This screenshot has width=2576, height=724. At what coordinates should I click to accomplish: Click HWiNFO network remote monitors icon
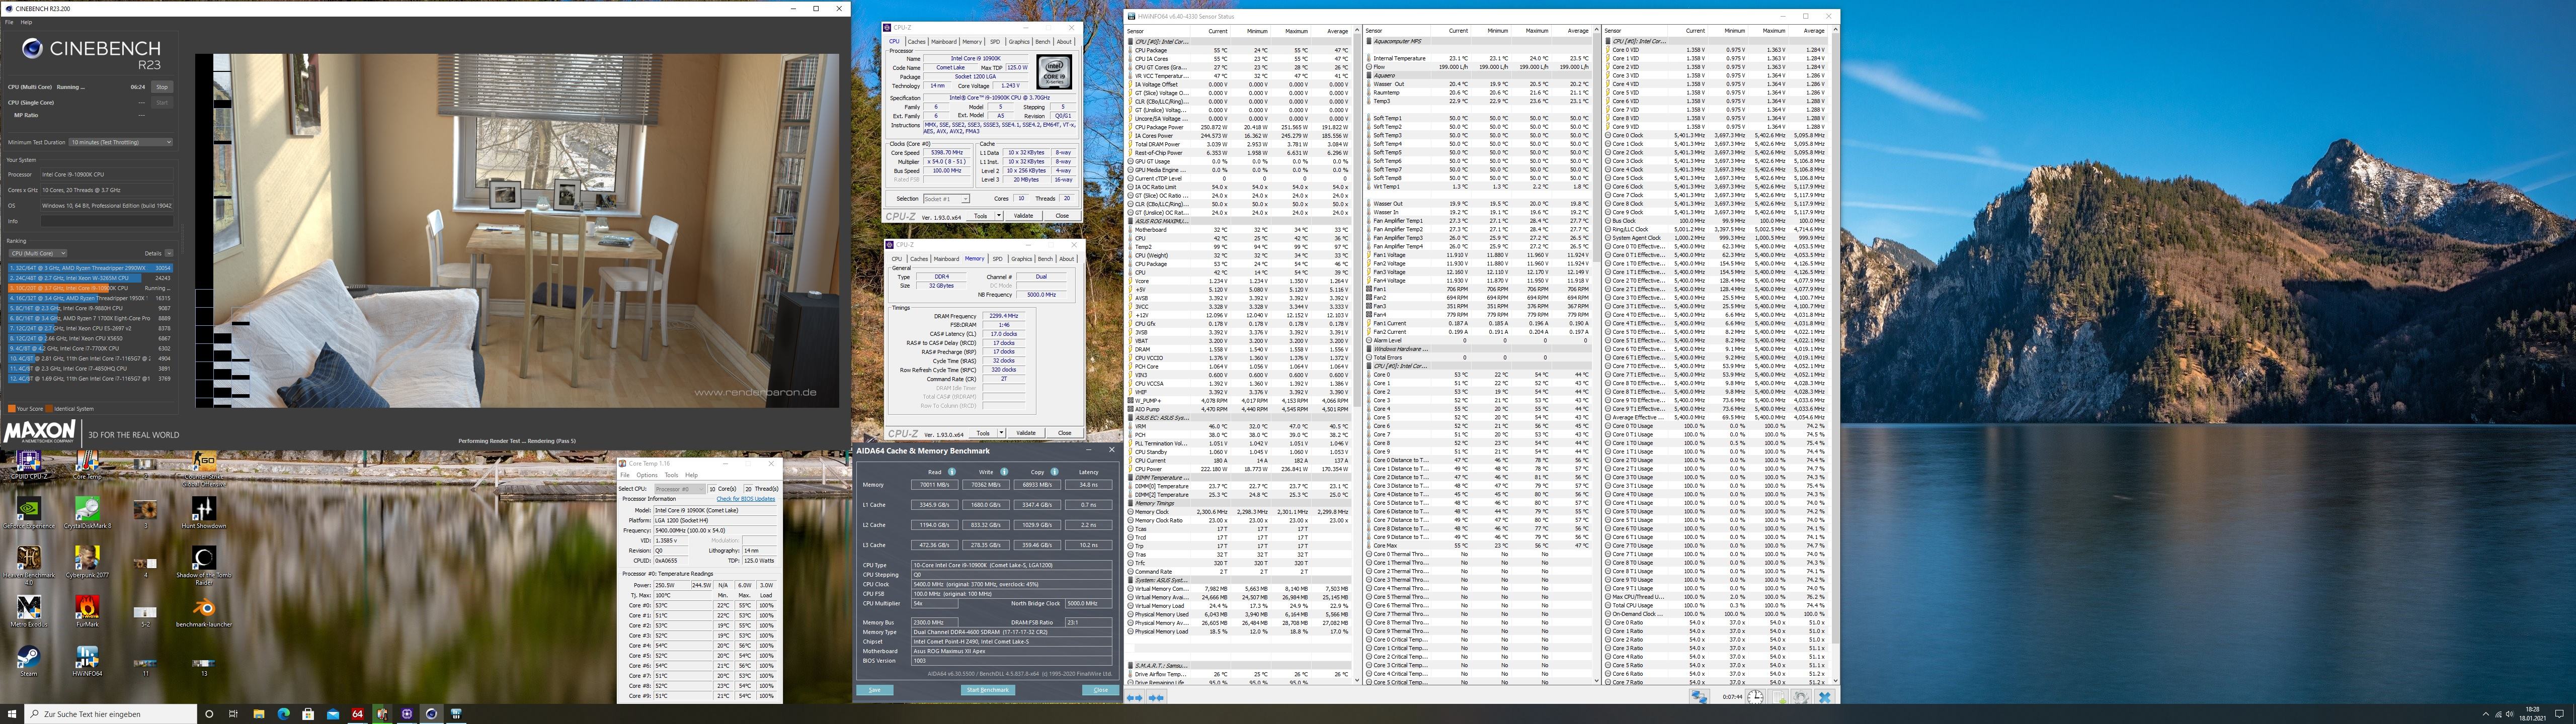coord(1699,697)
